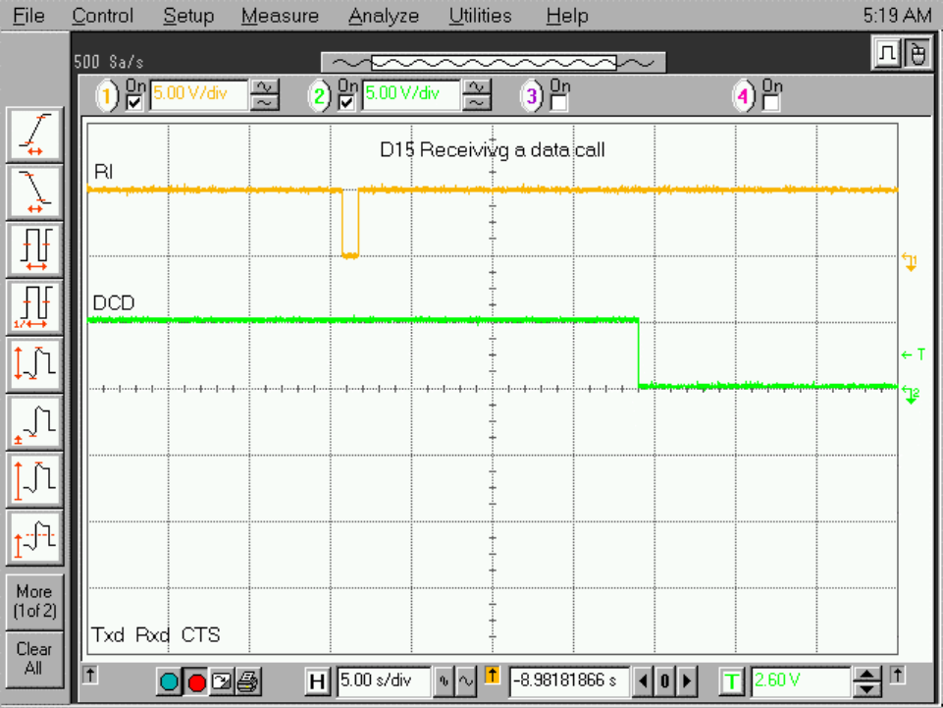The height and width of the screenshot is (708, 943).
Task: Click the channel 1 ground marker on right edge
Action: (910, 262)
